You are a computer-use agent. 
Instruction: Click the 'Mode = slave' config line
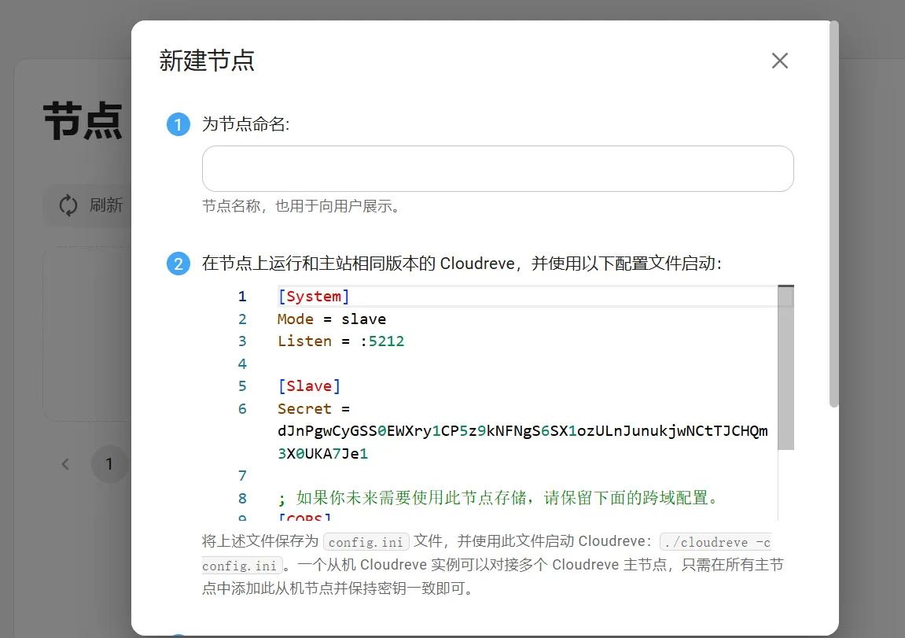pos(331,319)
